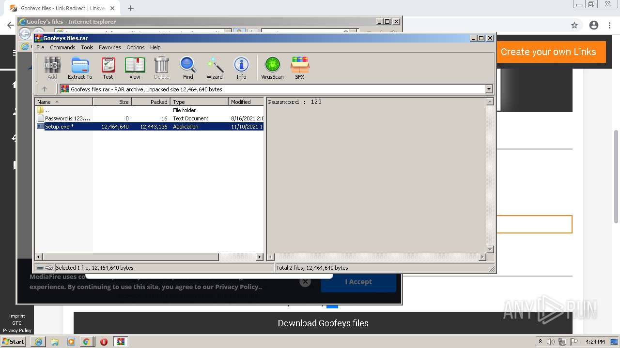Open the Windows Start menu

pyautogui.click(x=14, y=342)
